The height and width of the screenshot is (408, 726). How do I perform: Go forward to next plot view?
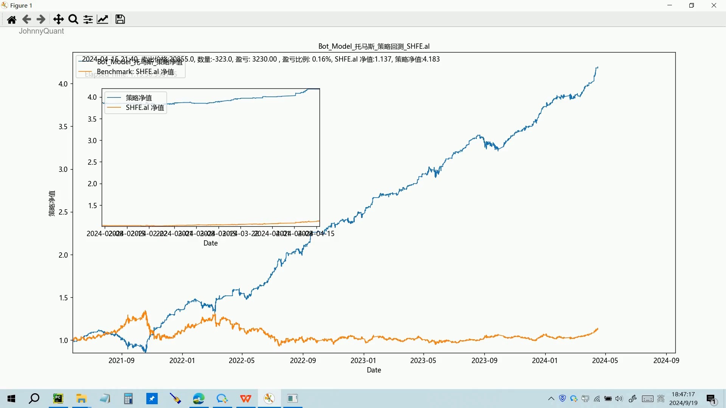tap(41, 20)
